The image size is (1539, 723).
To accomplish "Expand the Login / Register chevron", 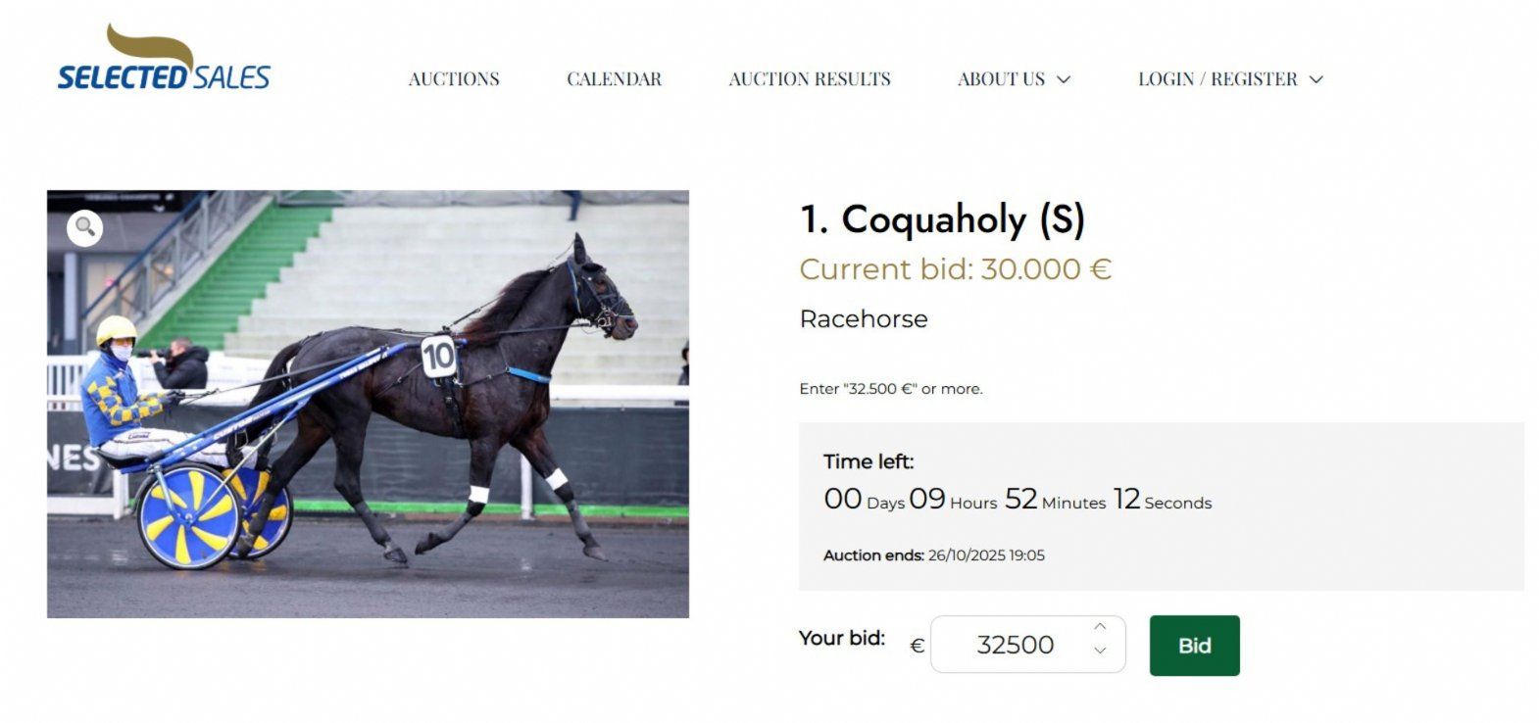I will point(1316,79).
